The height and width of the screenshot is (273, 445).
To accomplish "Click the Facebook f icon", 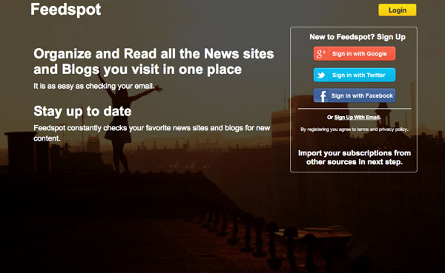I will click(323, 96).
